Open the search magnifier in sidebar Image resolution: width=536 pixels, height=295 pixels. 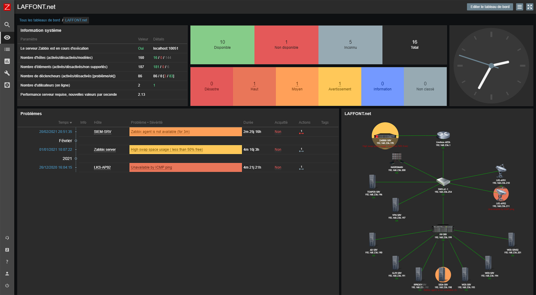7,25
